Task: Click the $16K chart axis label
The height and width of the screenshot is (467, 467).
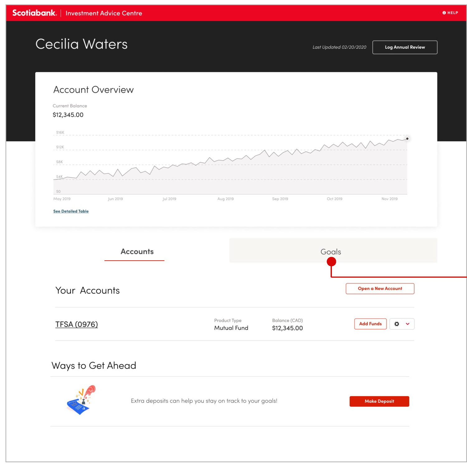Action: click(60, 132)
